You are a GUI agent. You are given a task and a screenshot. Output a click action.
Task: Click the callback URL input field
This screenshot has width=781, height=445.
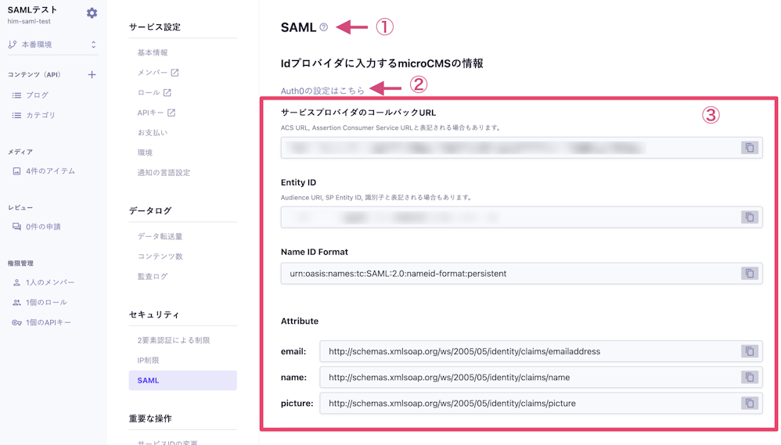coord(521,147)
